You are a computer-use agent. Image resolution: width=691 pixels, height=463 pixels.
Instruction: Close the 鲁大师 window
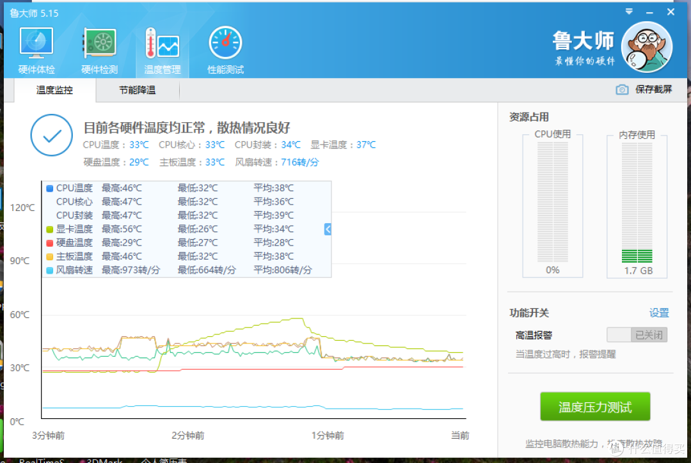tap(671, 12)
